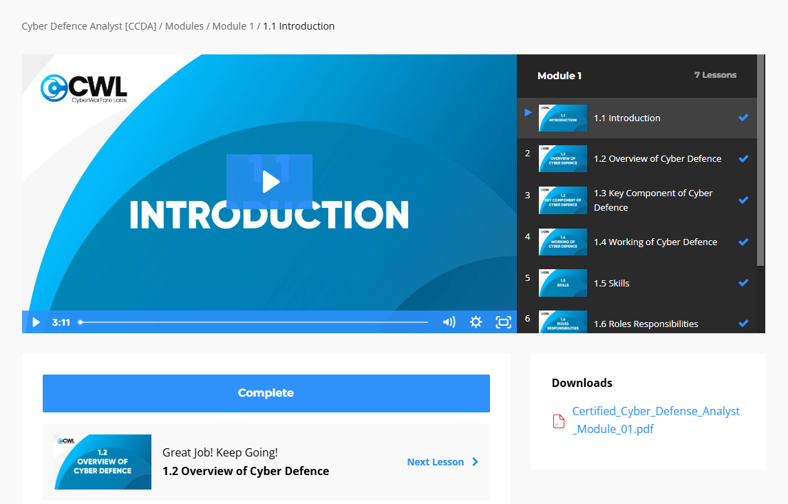Screen dimensions: 788x504
Task: Click the video progress bar track
Action: pos(254,322)
